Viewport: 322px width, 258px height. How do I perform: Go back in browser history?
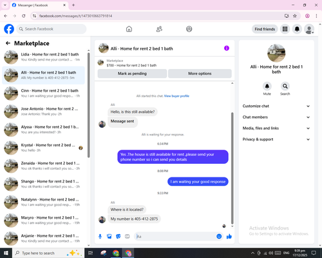click(x=6, y=16)
